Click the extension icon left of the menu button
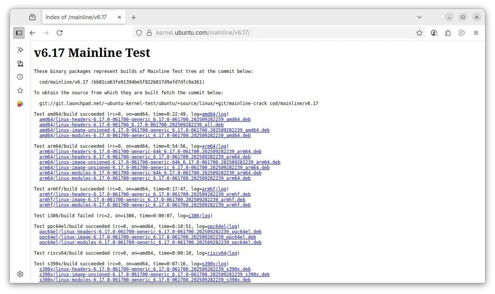This screenshot has height=294, width=495. [462, 33]
